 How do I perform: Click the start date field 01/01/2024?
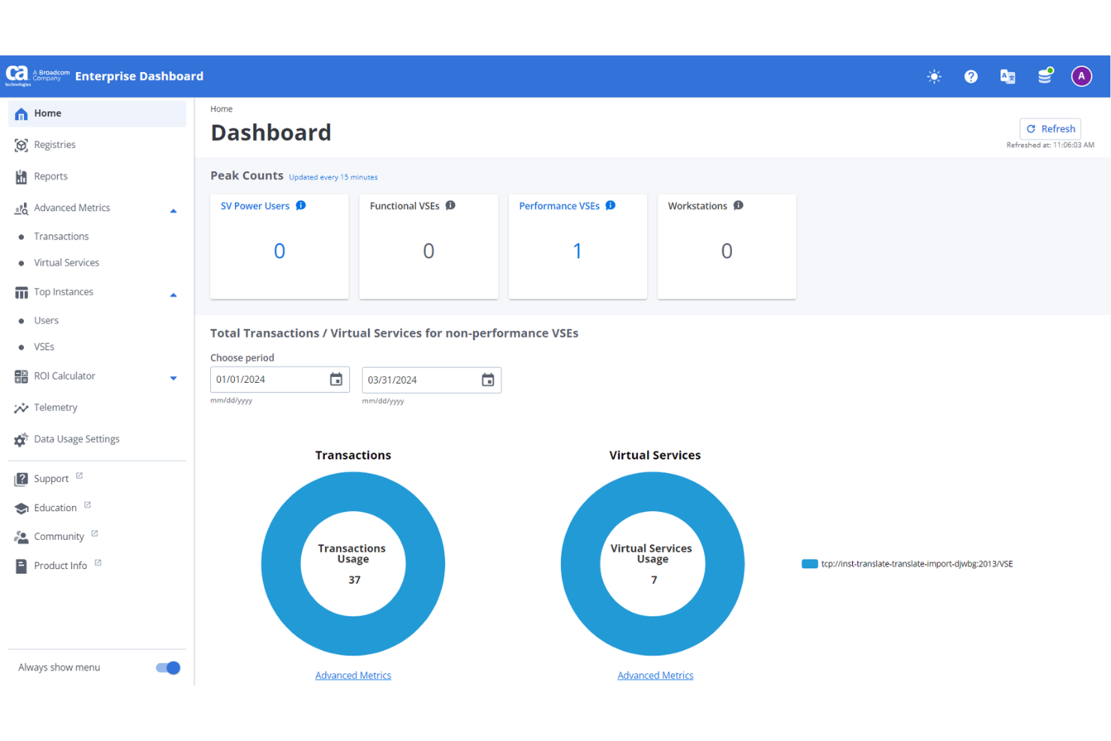click(280, 379)
